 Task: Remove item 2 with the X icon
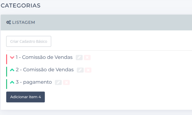pos(88,70)
